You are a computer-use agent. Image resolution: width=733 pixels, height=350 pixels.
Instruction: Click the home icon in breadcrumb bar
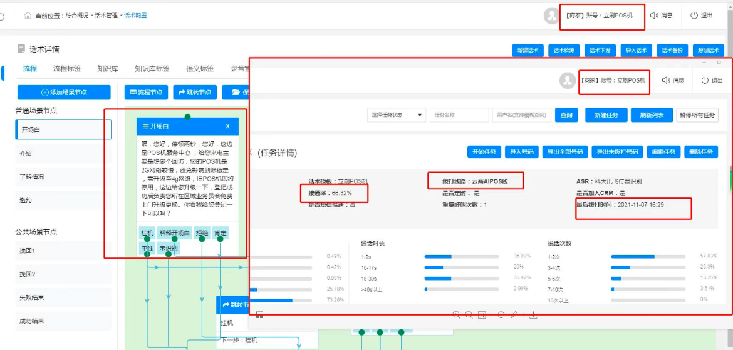[x=28, y=16]
